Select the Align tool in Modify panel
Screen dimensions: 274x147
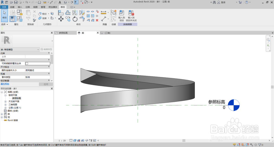pyautogui.click(x=61, y=13)
